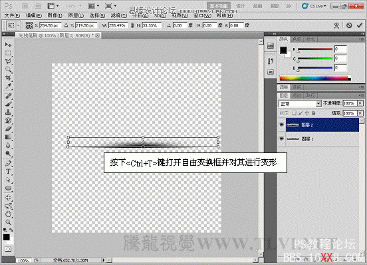Open the layer fill slider arrow
Image resolution: width=367 pixels, height=265 pixels.
pos(360,113)
